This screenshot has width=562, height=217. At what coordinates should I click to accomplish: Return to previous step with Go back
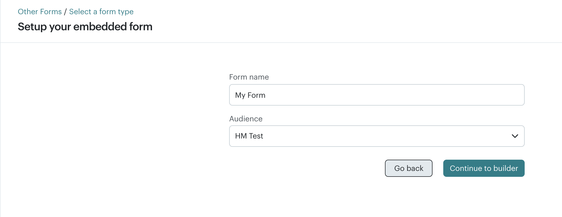[408, 168]
